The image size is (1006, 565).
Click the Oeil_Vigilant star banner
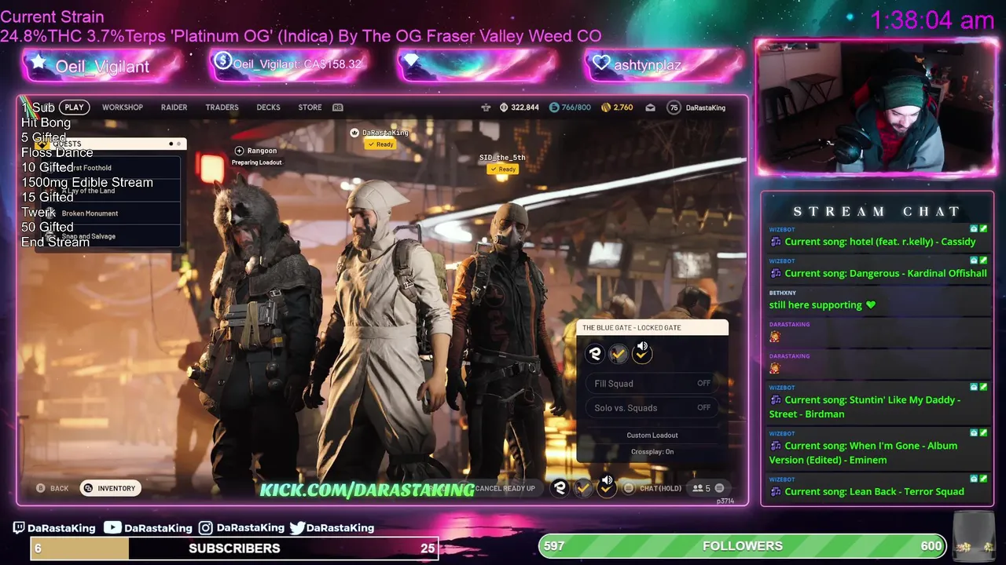click(x=102, y=66)
